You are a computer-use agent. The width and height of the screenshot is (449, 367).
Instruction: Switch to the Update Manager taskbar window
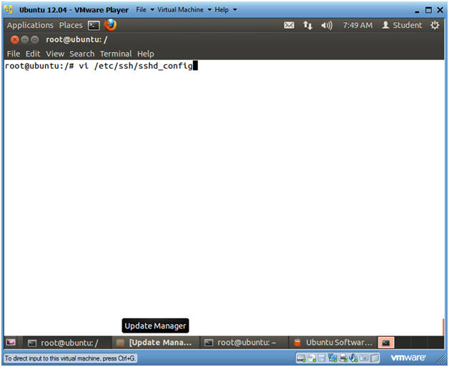pos(155,343)
